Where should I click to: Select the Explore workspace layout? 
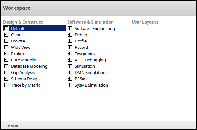click(18, 54)
